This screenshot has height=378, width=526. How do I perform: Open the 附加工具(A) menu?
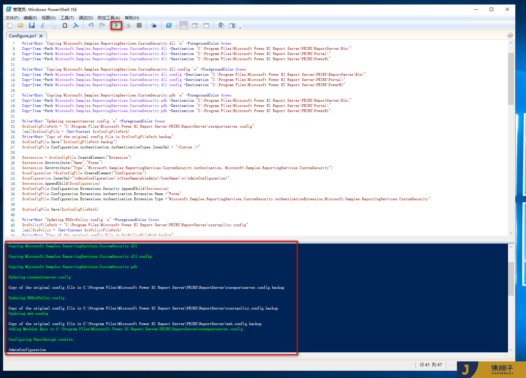point(109,18)
